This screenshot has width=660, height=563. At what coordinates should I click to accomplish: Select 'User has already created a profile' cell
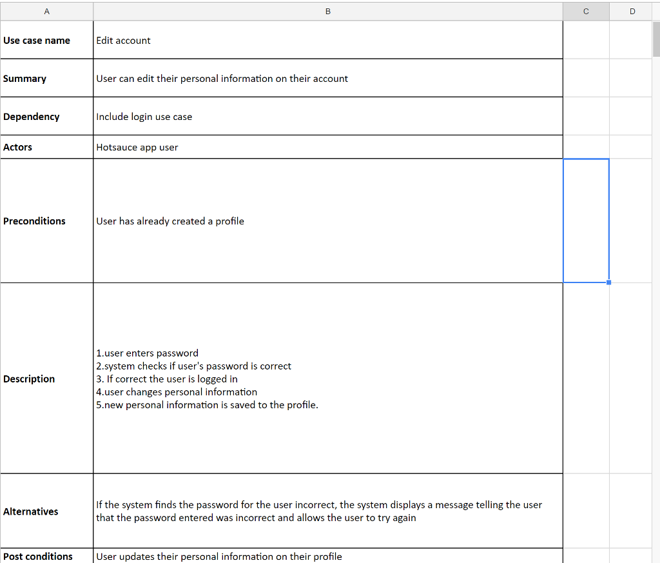point(328,221)
